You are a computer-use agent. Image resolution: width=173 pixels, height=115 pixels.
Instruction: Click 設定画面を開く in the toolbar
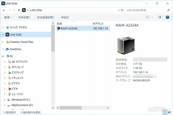tap(46, 17)
